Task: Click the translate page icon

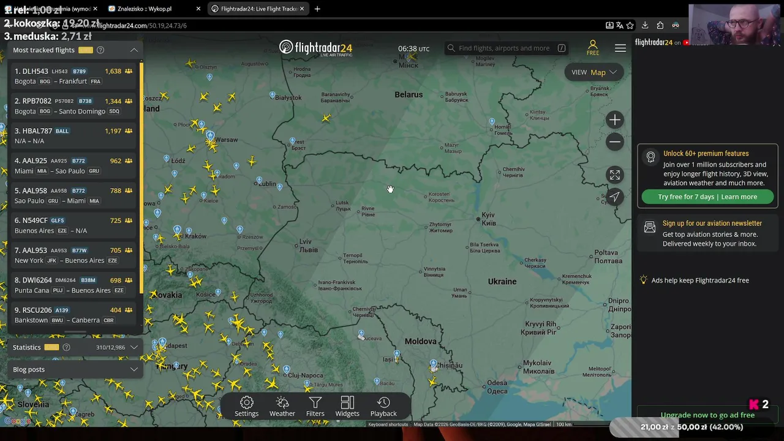Action: pos(620,25)
